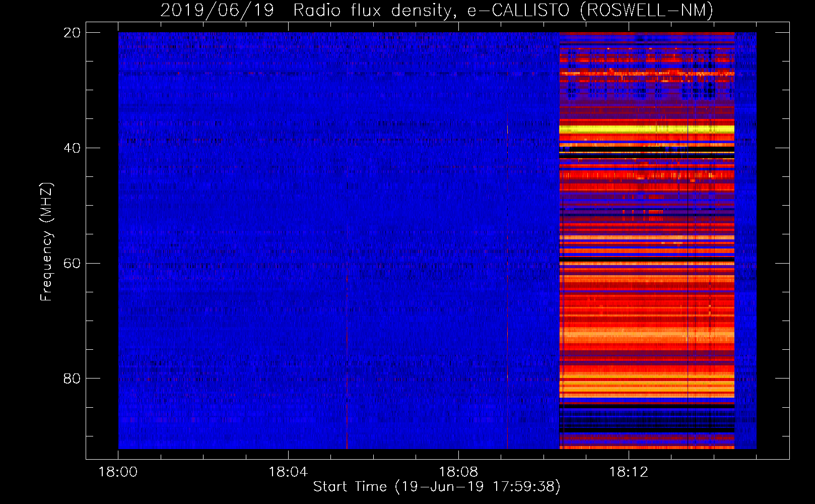Click the '18:00' time tick label
The width and height of the screenshot is (815, 504).
click(x=118, y=472)
